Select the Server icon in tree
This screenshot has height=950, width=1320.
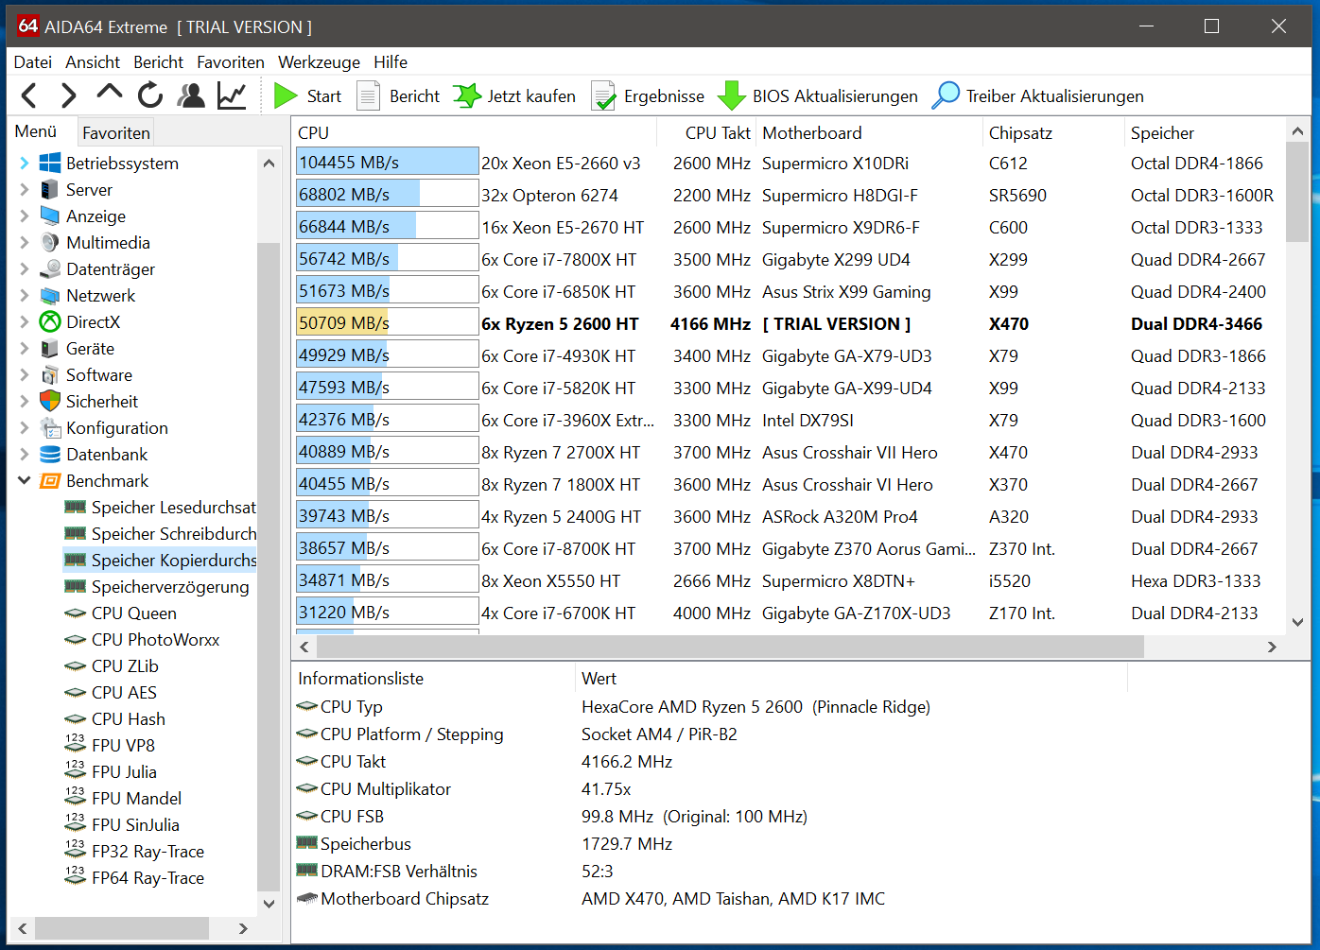(50, 189)
